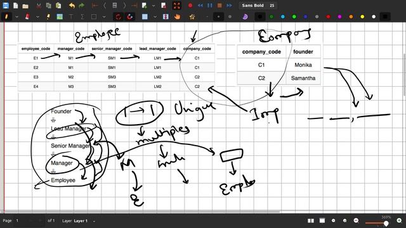Select the Highlighter tool
The width and height of the screenshot is (406, 228).
(x=48, y=17)
